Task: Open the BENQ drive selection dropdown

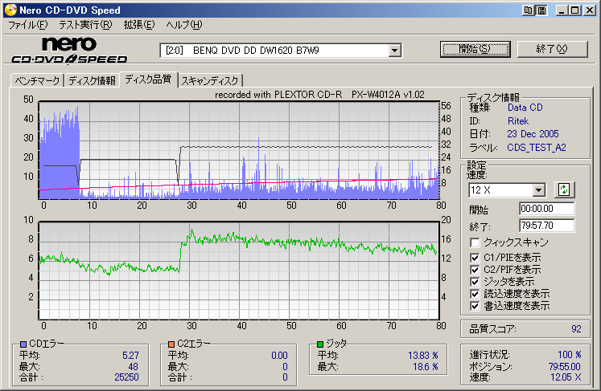Action: [x=394, y=51]
